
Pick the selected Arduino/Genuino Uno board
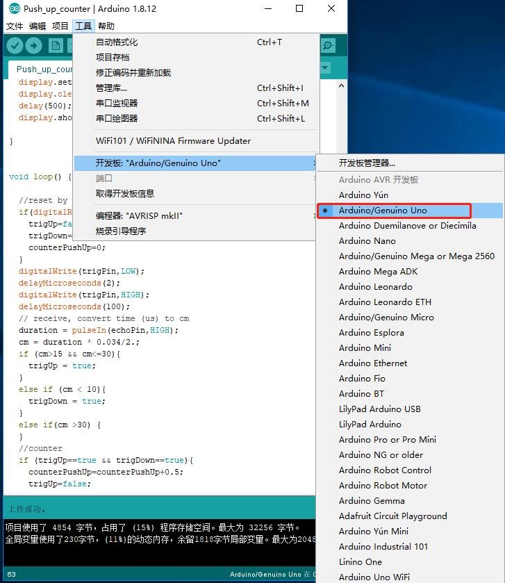[x=383, y=211]
